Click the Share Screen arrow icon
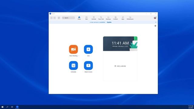 point(88,65)
